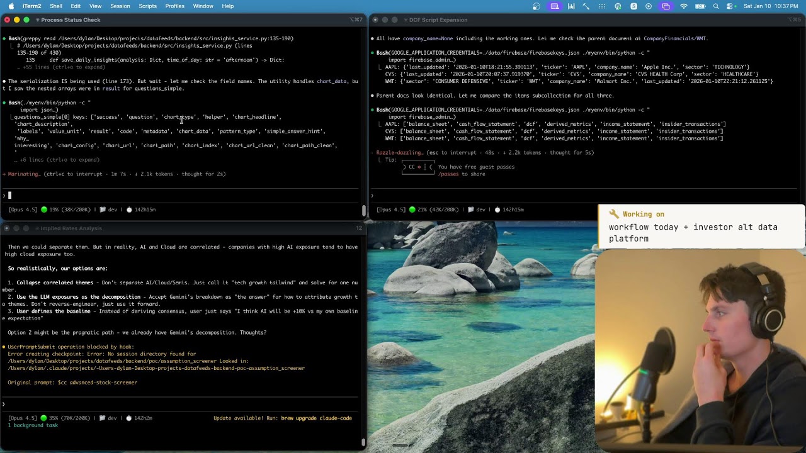Click the Wi-Fi status icon
Image resolution: width=806 pixels, height=453 pixels.
click(684, 6)
